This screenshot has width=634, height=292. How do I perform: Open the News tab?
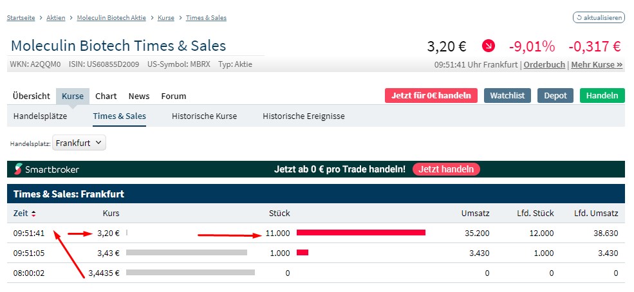(x=139, y=96)
